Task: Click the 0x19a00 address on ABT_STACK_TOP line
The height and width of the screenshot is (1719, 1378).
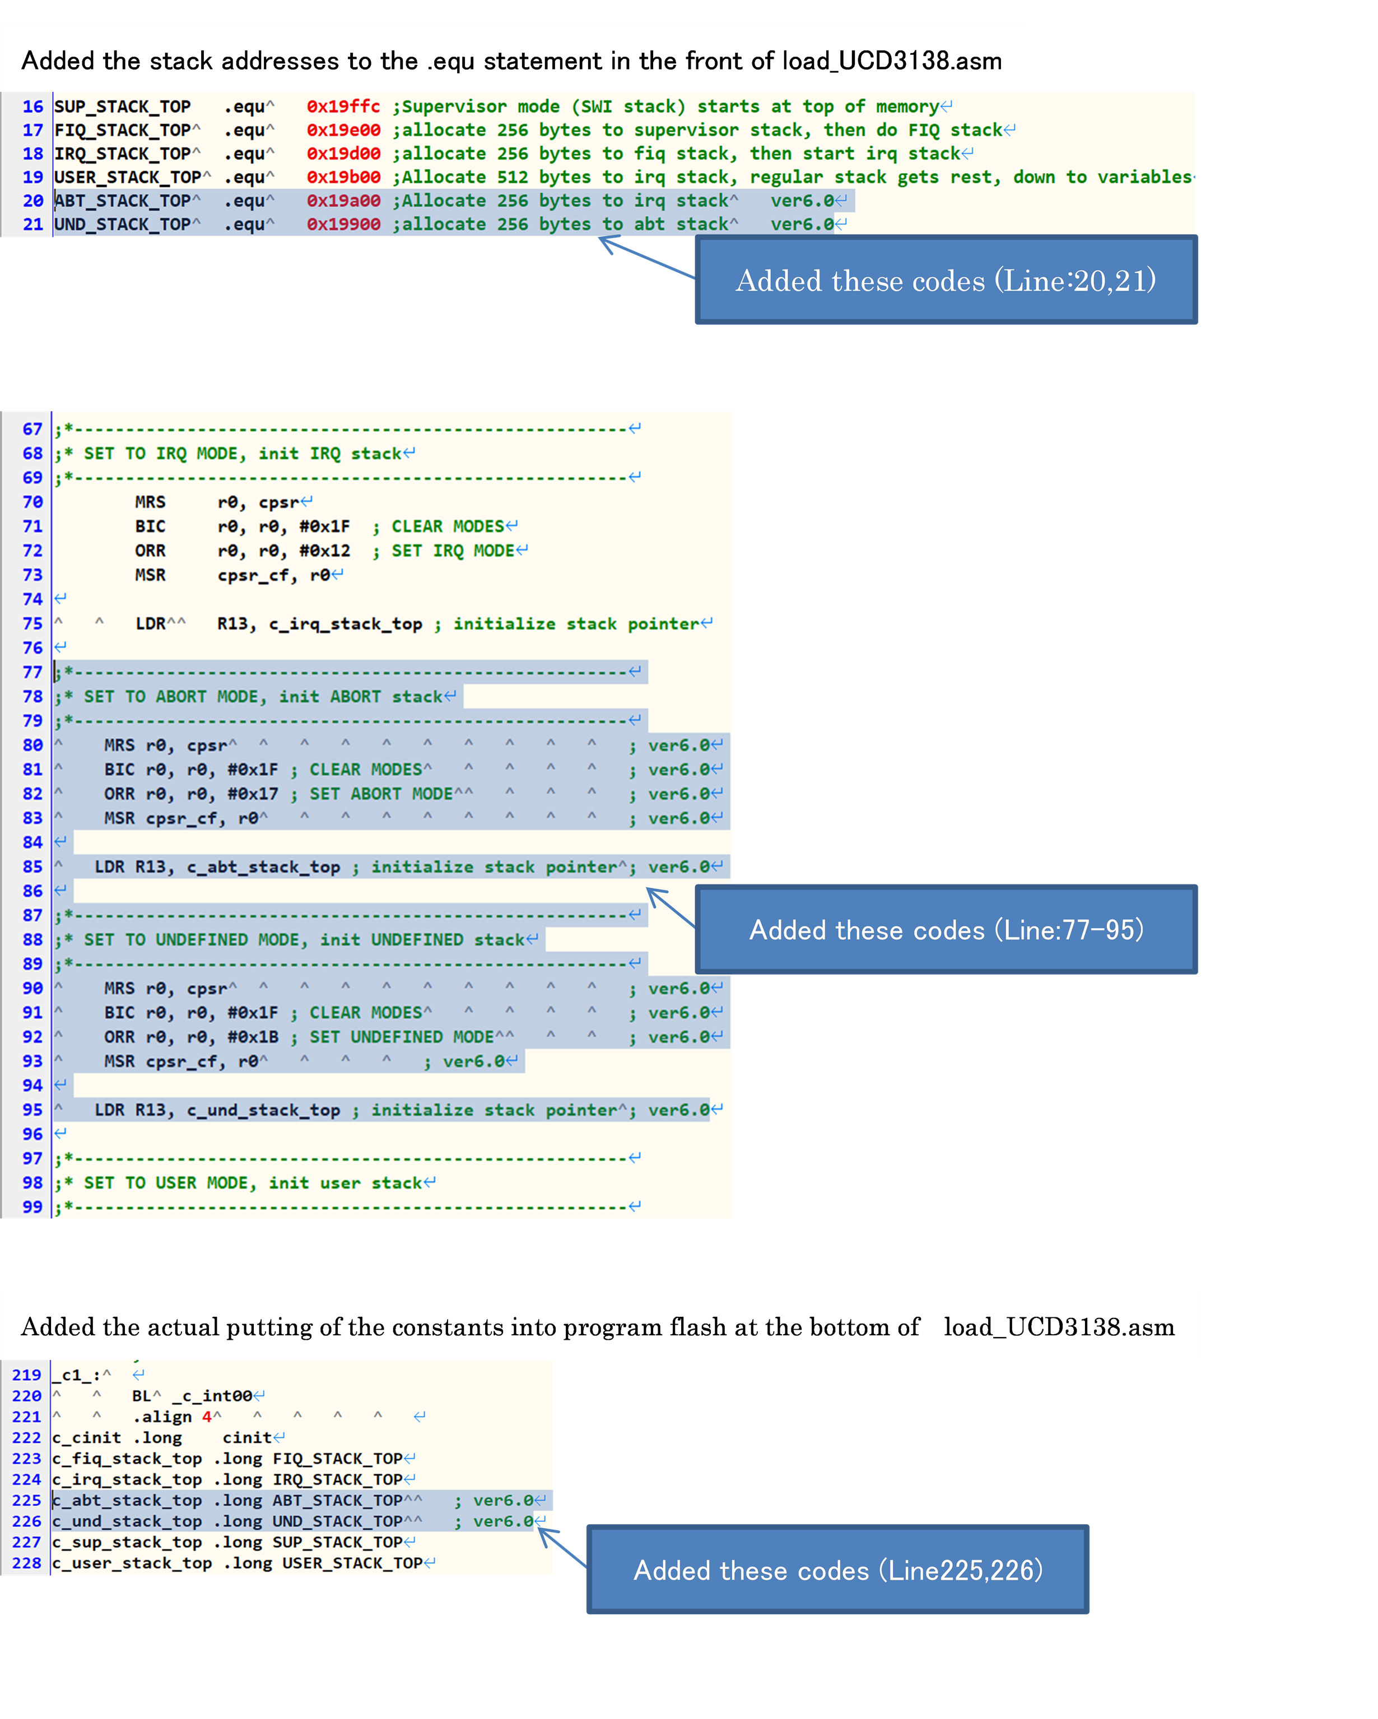Action: point(343,201)
